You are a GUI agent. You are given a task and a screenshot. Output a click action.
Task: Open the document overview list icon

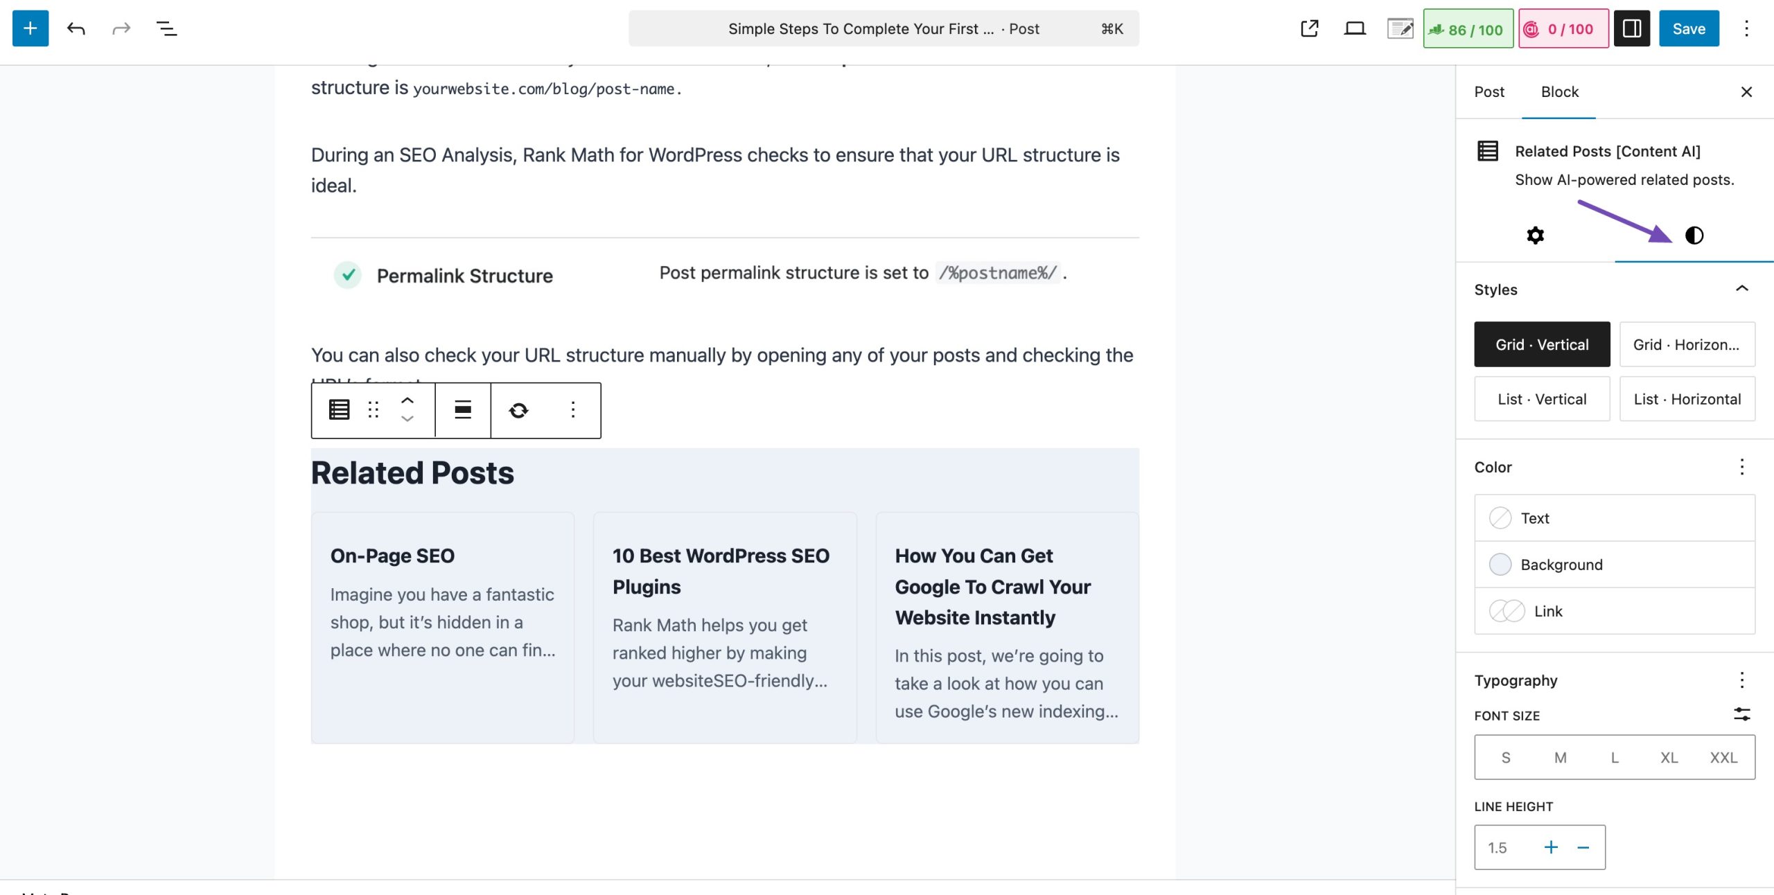pyautogui.click(x=166, y=28)
